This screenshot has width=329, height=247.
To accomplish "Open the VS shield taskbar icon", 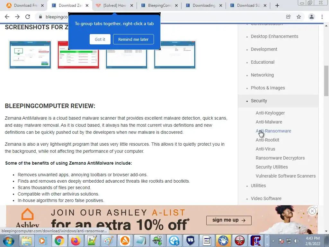I will [190, 241].
